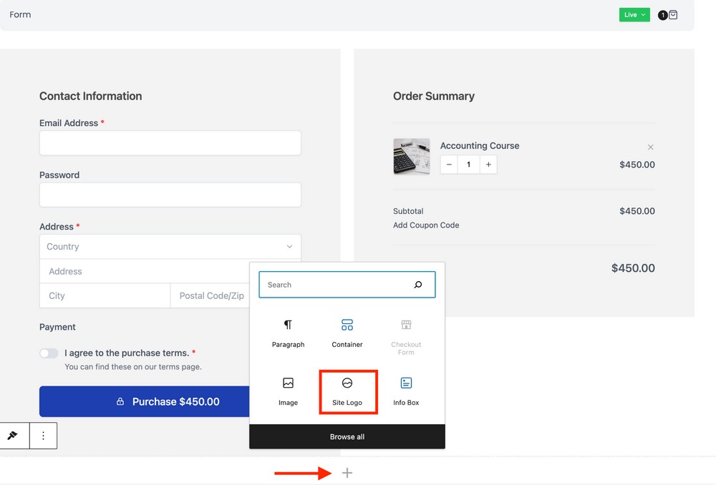This screenshot has width=716, height=485.
Task: Click the pin tool icon
Action: (13, 436)
